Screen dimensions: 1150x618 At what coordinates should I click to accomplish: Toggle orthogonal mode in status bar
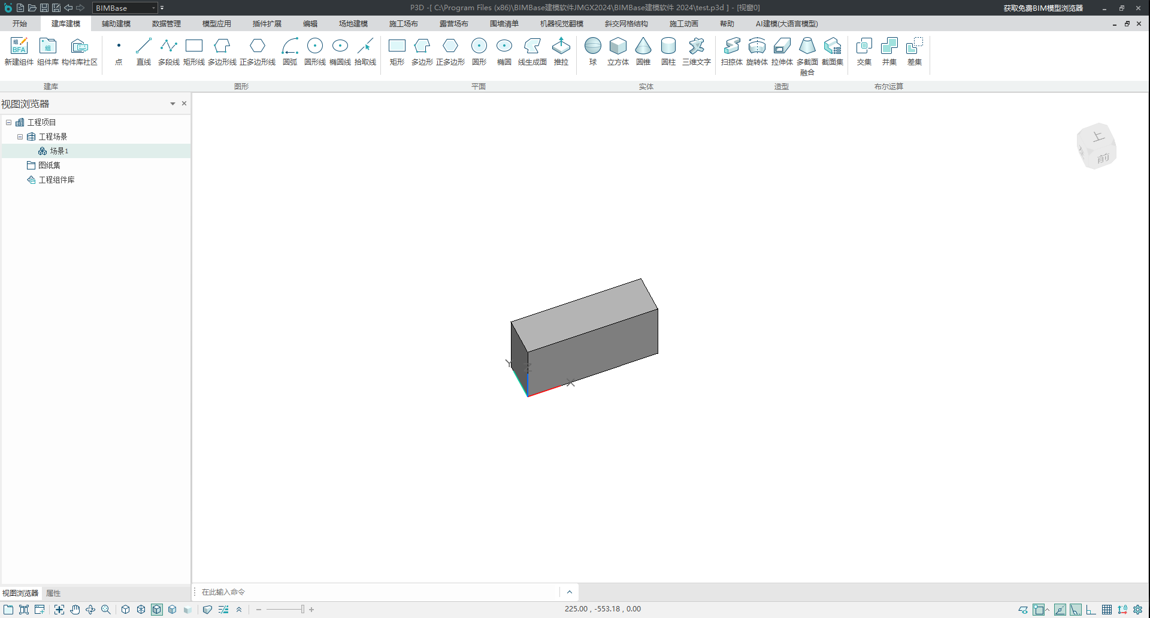1091,610
